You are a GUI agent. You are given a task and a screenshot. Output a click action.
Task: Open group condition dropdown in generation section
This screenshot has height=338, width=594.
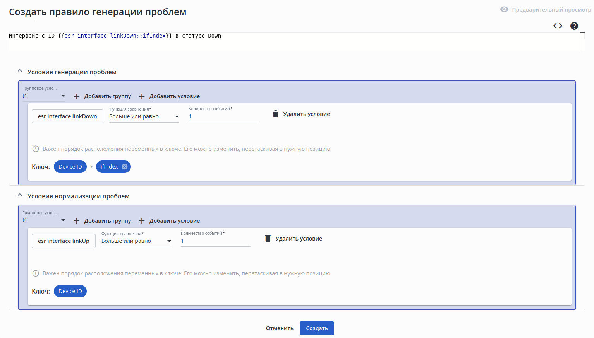click(x=44, y=96)
